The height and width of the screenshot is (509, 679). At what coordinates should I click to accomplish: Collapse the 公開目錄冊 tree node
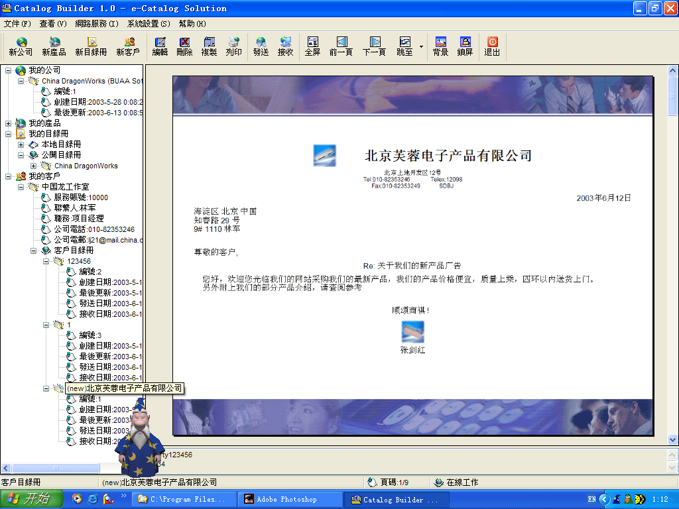(x=21, y=155)
